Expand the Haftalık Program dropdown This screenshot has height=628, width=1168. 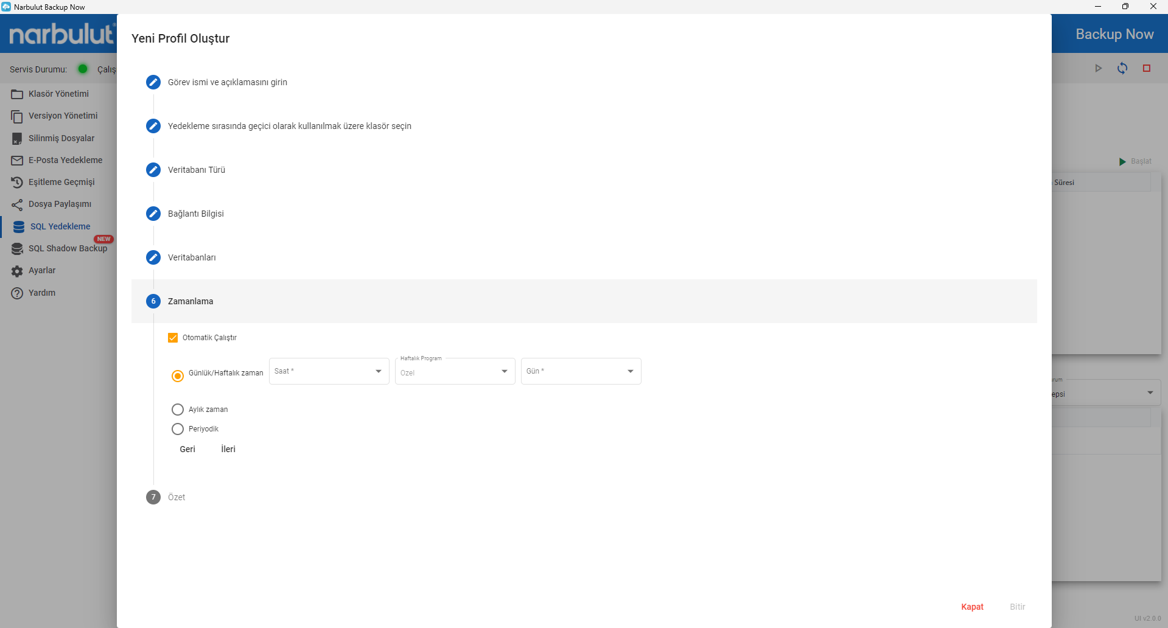coord(455,372)
